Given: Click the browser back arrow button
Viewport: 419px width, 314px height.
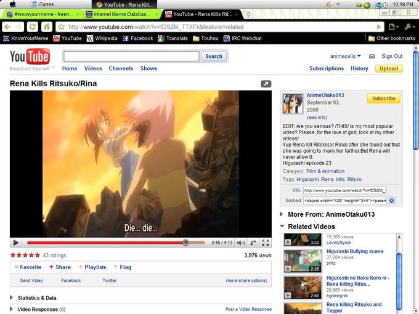Looking at the screenshot, I should [8, 26].
